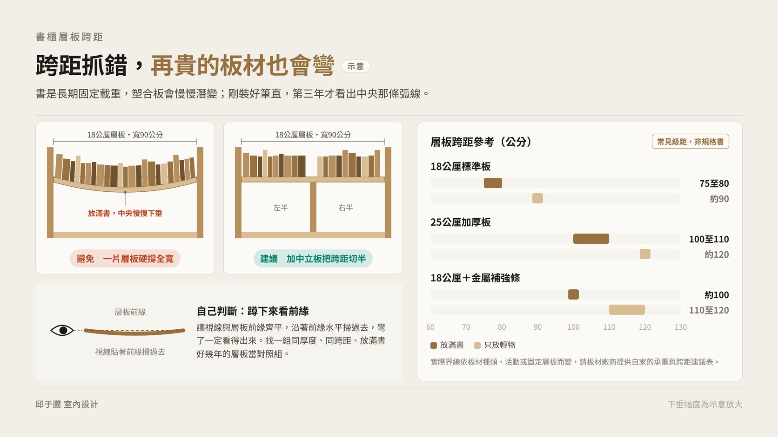This screenshot has width=778, height=437.
Task: Click the dark bar for 金屬補強條 約100
Action: tap(573, 294)
